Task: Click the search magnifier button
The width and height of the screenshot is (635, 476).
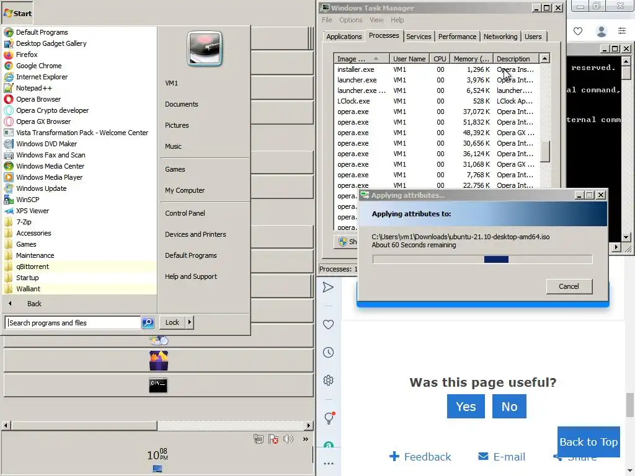Action: 148,322
